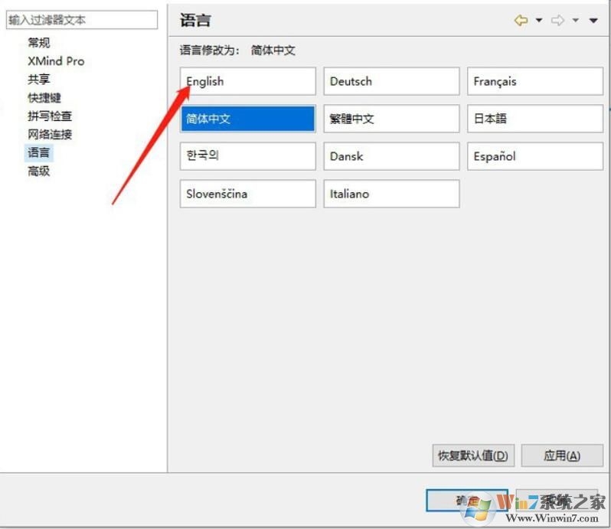The height and width of the screenshot is (529, 611).
Task: Select the Korean 한국의 language option
Action: (248, 156)
